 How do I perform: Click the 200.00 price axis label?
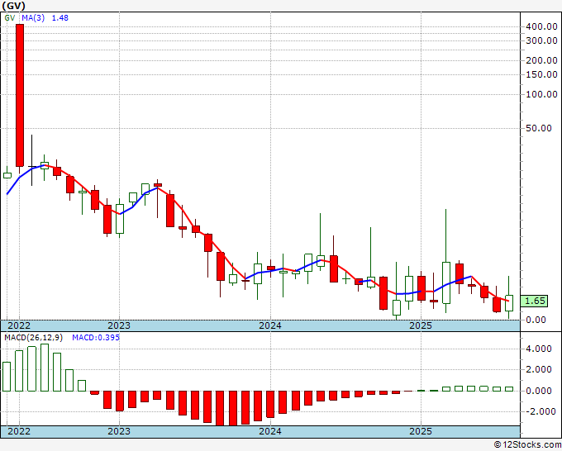tap(541, 60)
